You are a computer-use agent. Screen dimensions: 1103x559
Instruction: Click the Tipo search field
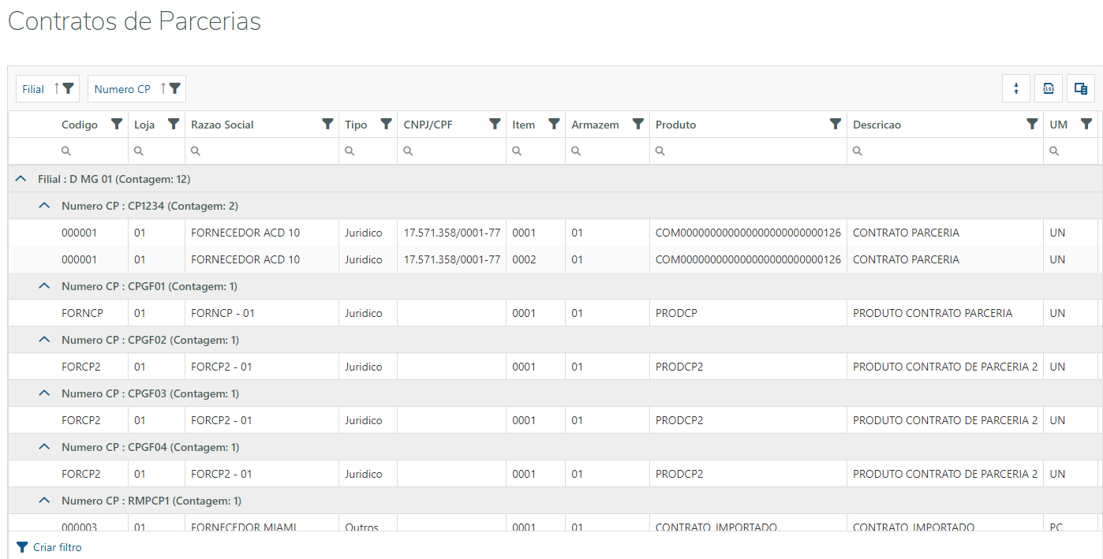click(368, 151)
